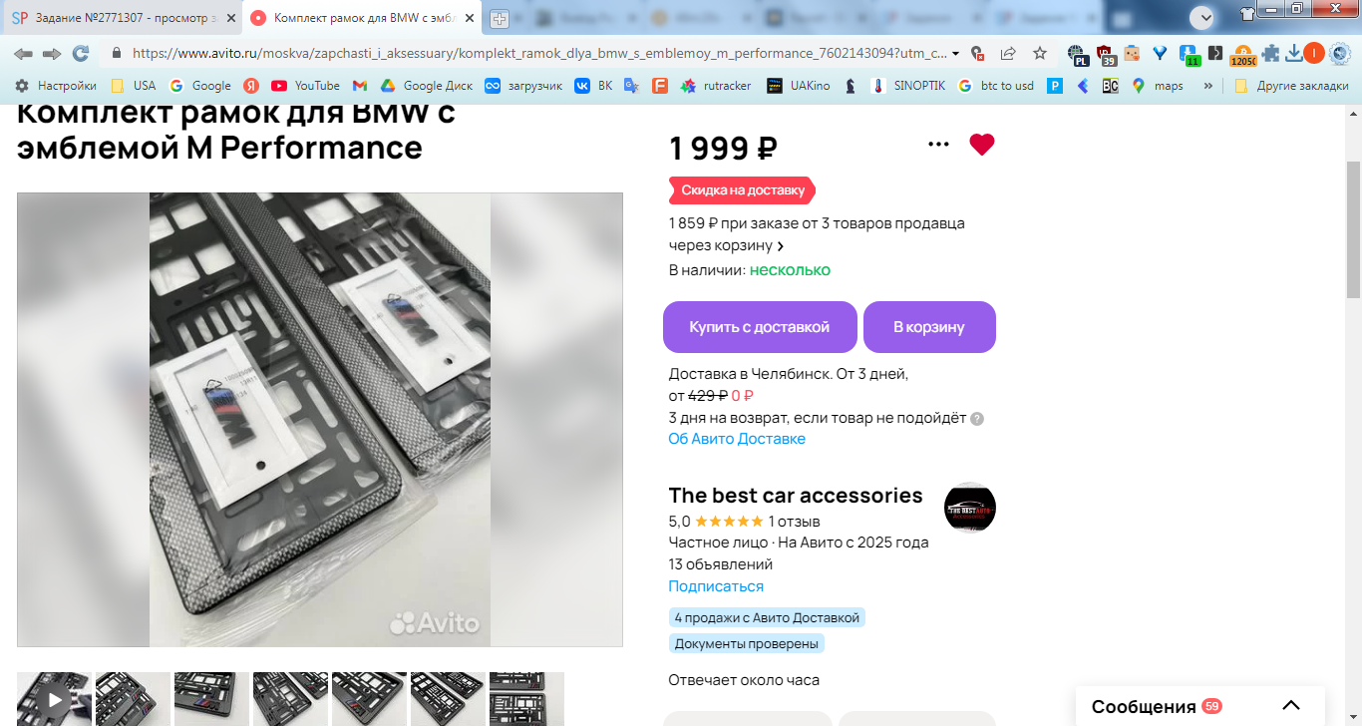
Task: Click the help question mark near return policy
Action: (977, 419)
